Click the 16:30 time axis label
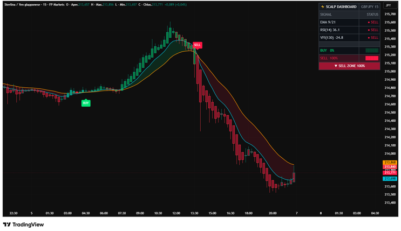 pyautogui.click(x=230, y=213)
